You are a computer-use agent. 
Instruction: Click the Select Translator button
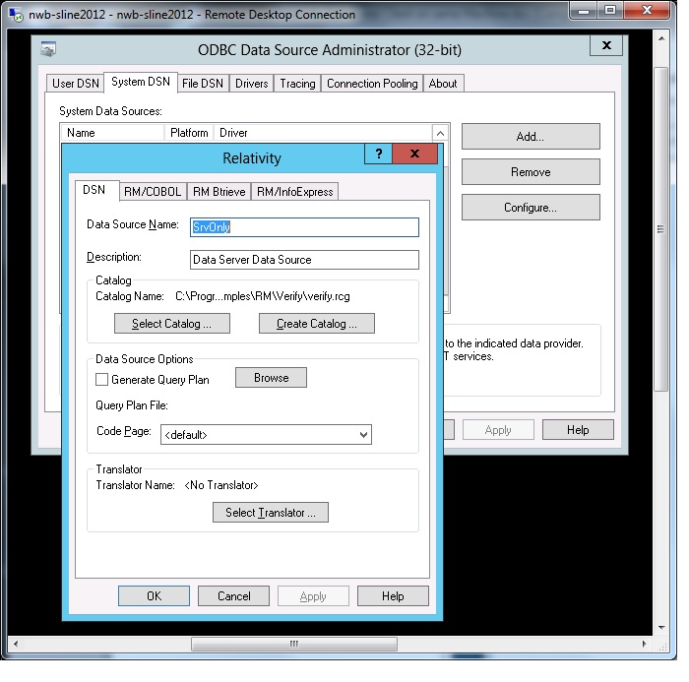(x=271, y=513)
